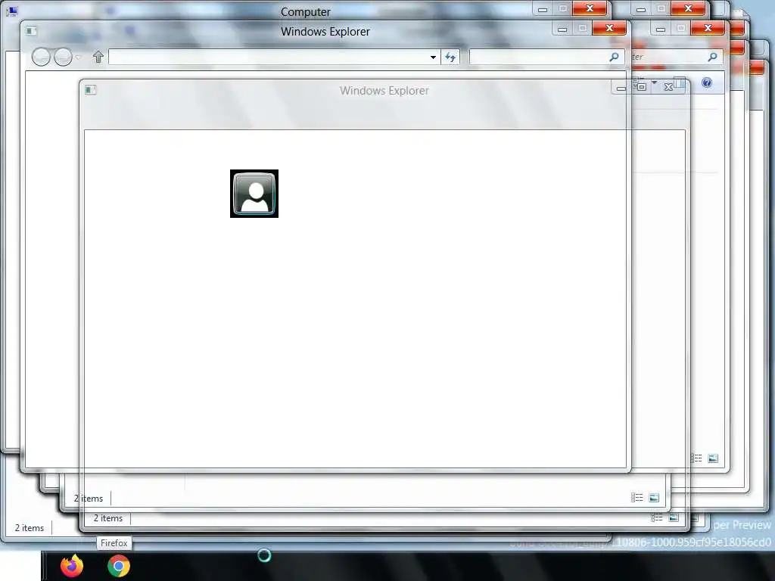Minimize the Computer window
This screenshot has width=775, height=581.
(542, 9)
